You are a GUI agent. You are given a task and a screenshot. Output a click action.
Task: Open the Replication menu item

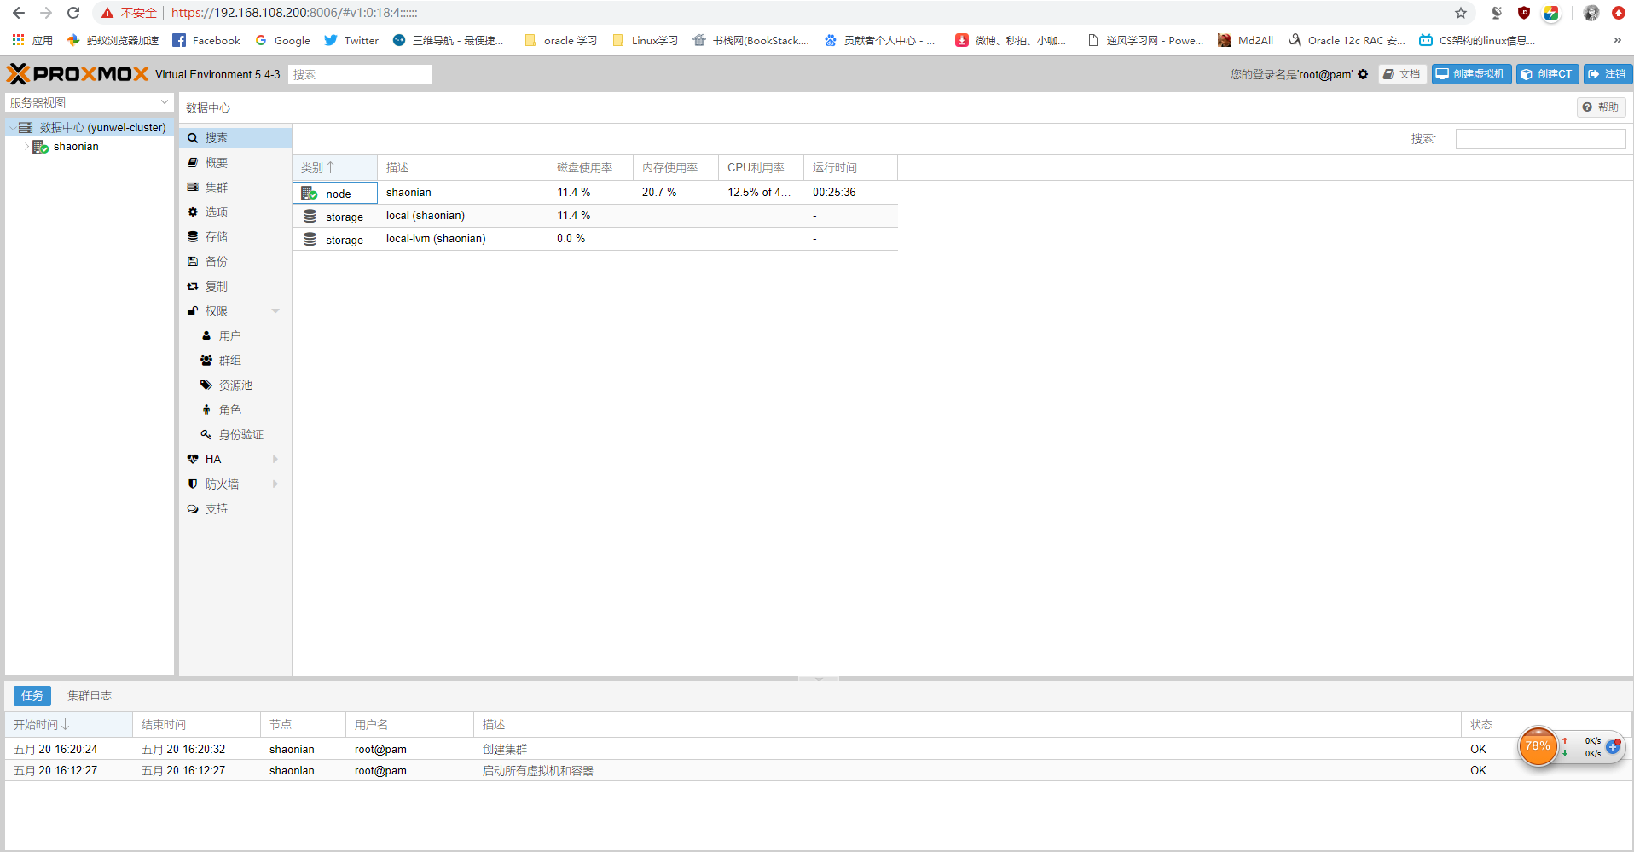[x=216, y=287]
